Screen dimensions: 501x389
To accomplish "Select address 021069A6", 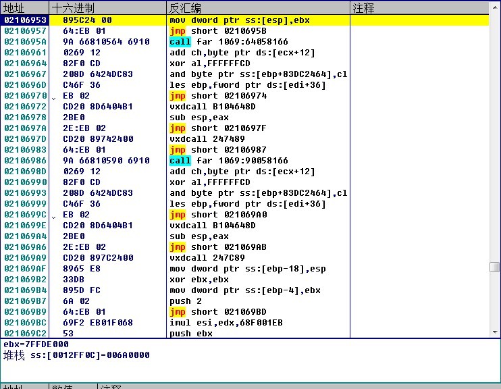I will pos(25,247).
